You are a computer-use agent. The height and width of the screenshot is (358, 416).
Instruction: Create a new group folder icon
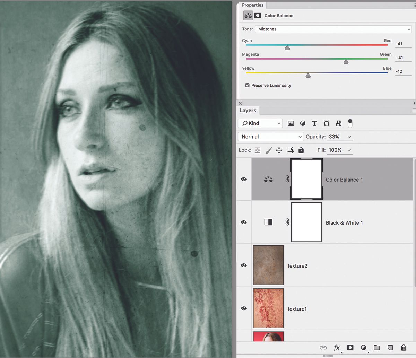[377, 347]
